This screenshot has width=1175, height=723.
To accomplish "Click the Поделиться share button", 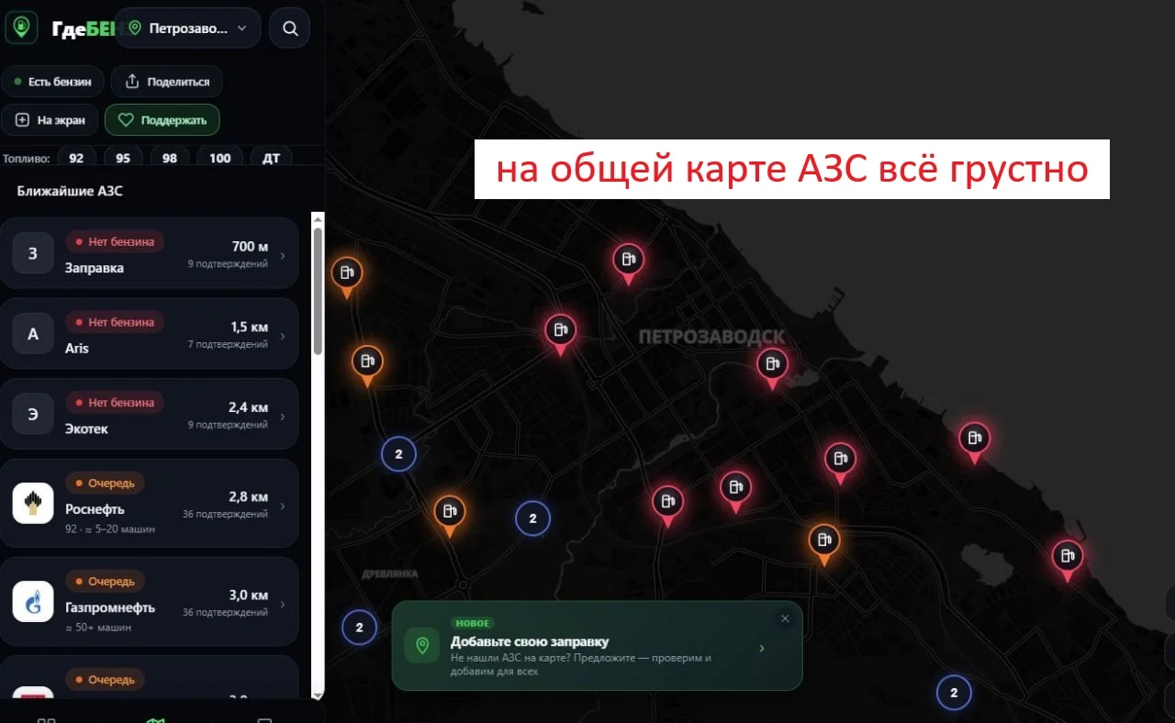I will tap(167, 82).
